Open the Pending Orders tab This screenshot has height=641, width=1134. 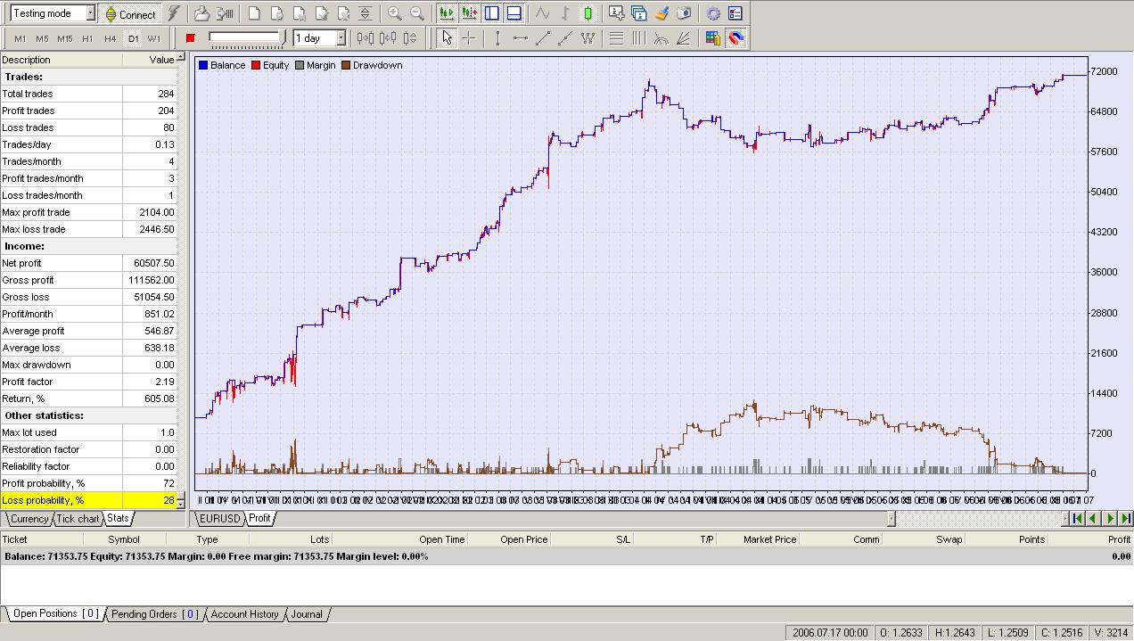(x=154, y=614)
